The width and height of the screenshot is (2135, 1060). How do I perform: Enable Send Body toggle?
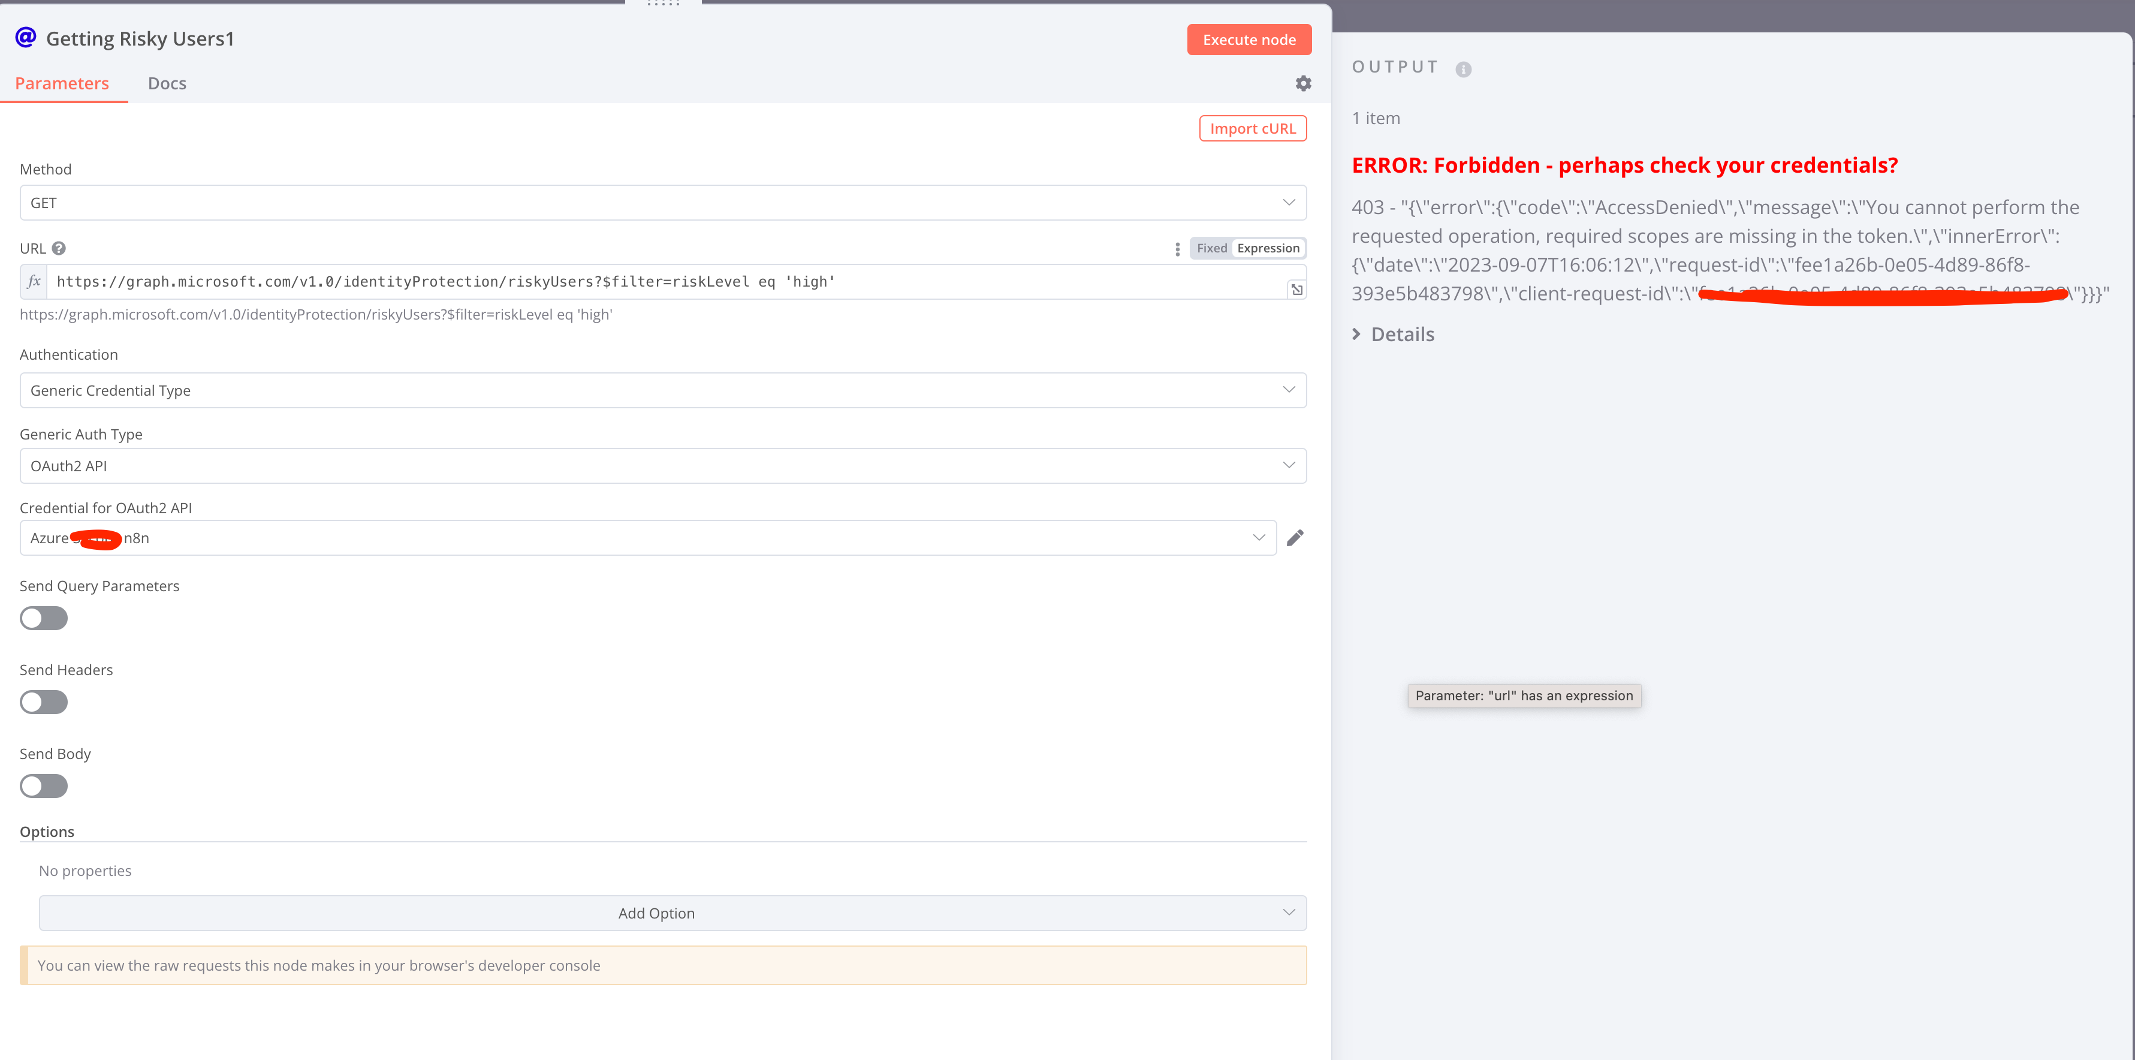[44, 785]
